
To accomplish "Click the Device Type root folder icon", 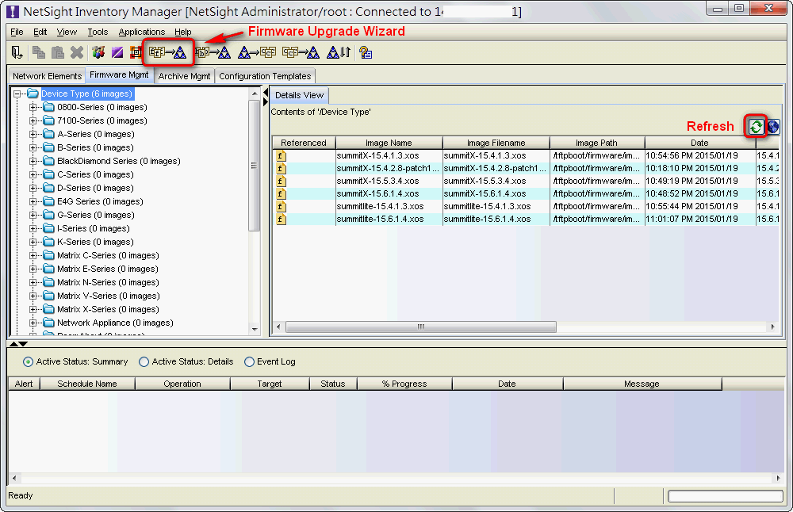I will [x=33, y=94].
